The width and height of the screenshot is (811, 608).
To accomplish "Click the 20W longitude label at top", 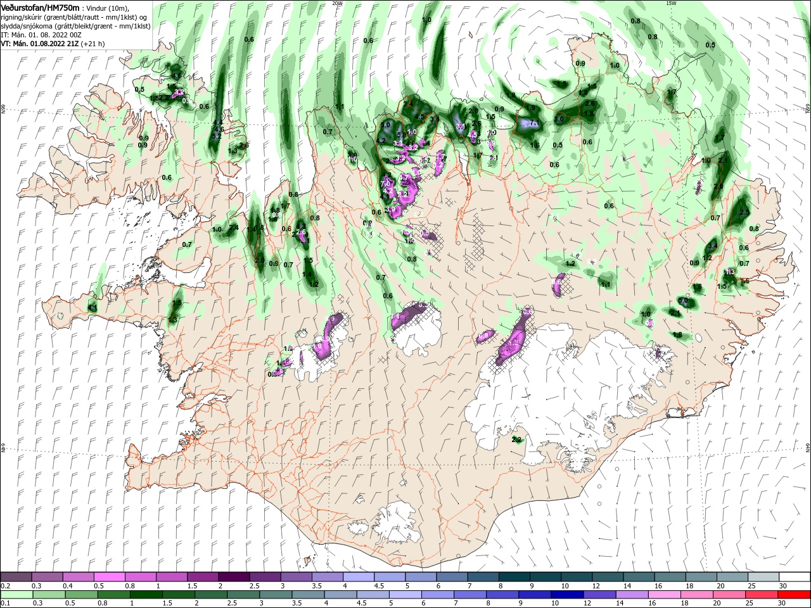I will 337,3.
